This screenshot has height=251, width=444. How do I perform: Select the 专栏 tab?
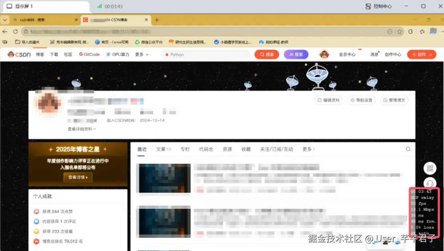[185, 149]
